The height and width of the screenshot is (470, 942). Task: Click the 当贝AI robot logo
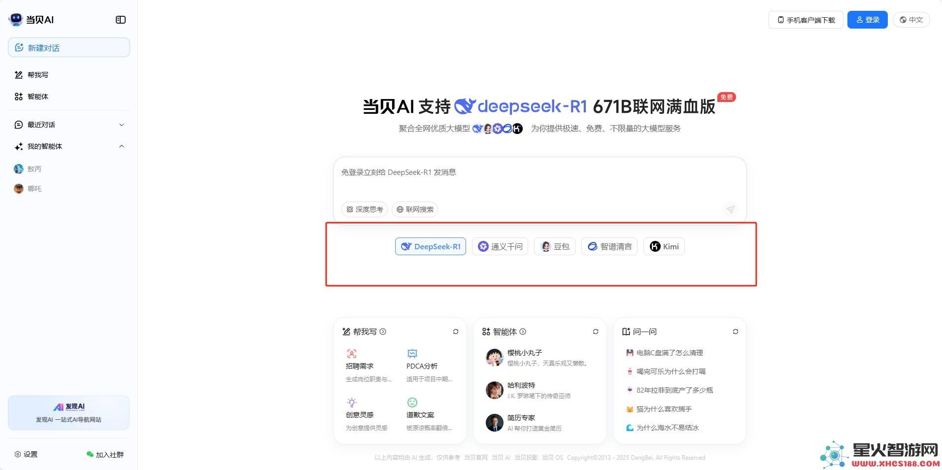(x=16, y=19)
